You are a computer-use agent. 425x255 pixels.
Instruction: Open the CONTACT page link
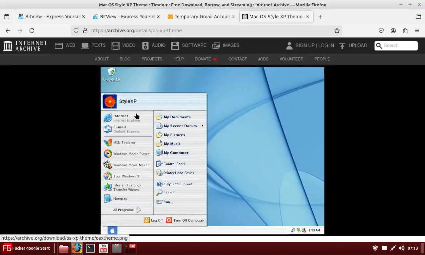[237, 59]
